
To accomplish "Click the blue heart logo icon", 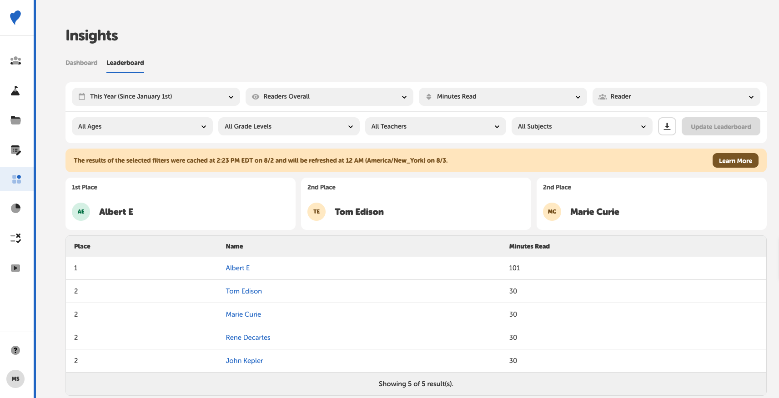I will (x=15, y=17).
